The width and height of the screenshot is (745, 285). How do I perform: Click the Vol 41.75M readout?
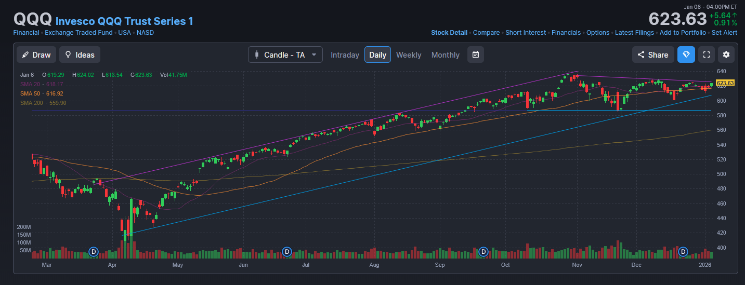coord(173,75)
